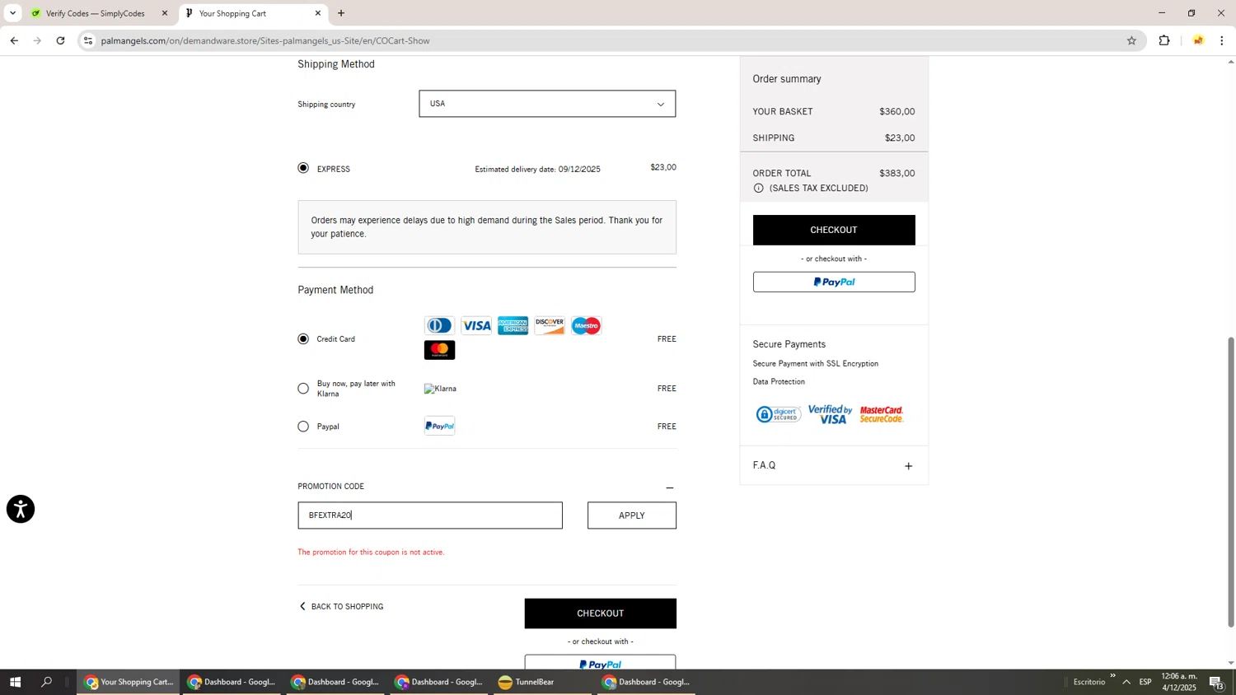Click the address bar URL
The width and height of the screenshot is (1236, 695).
click(x=265, y=40)
